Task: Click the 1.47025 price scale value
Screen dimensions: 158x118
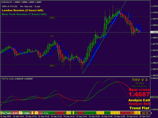Action: click(x=154, y=13)
